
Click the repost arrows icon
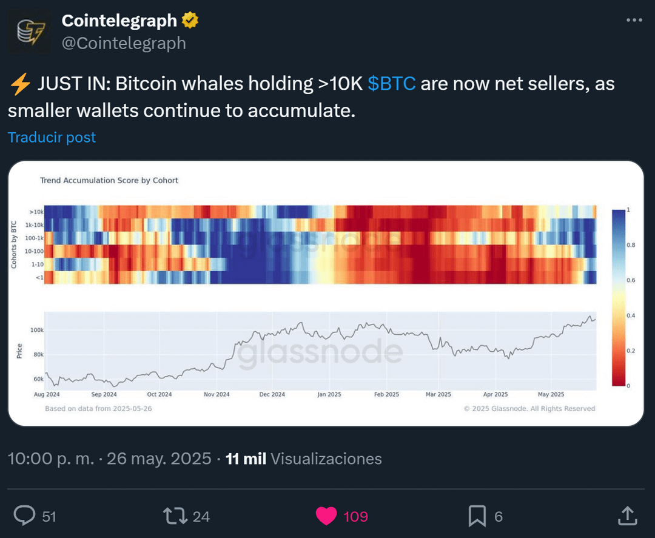[175, 516]
